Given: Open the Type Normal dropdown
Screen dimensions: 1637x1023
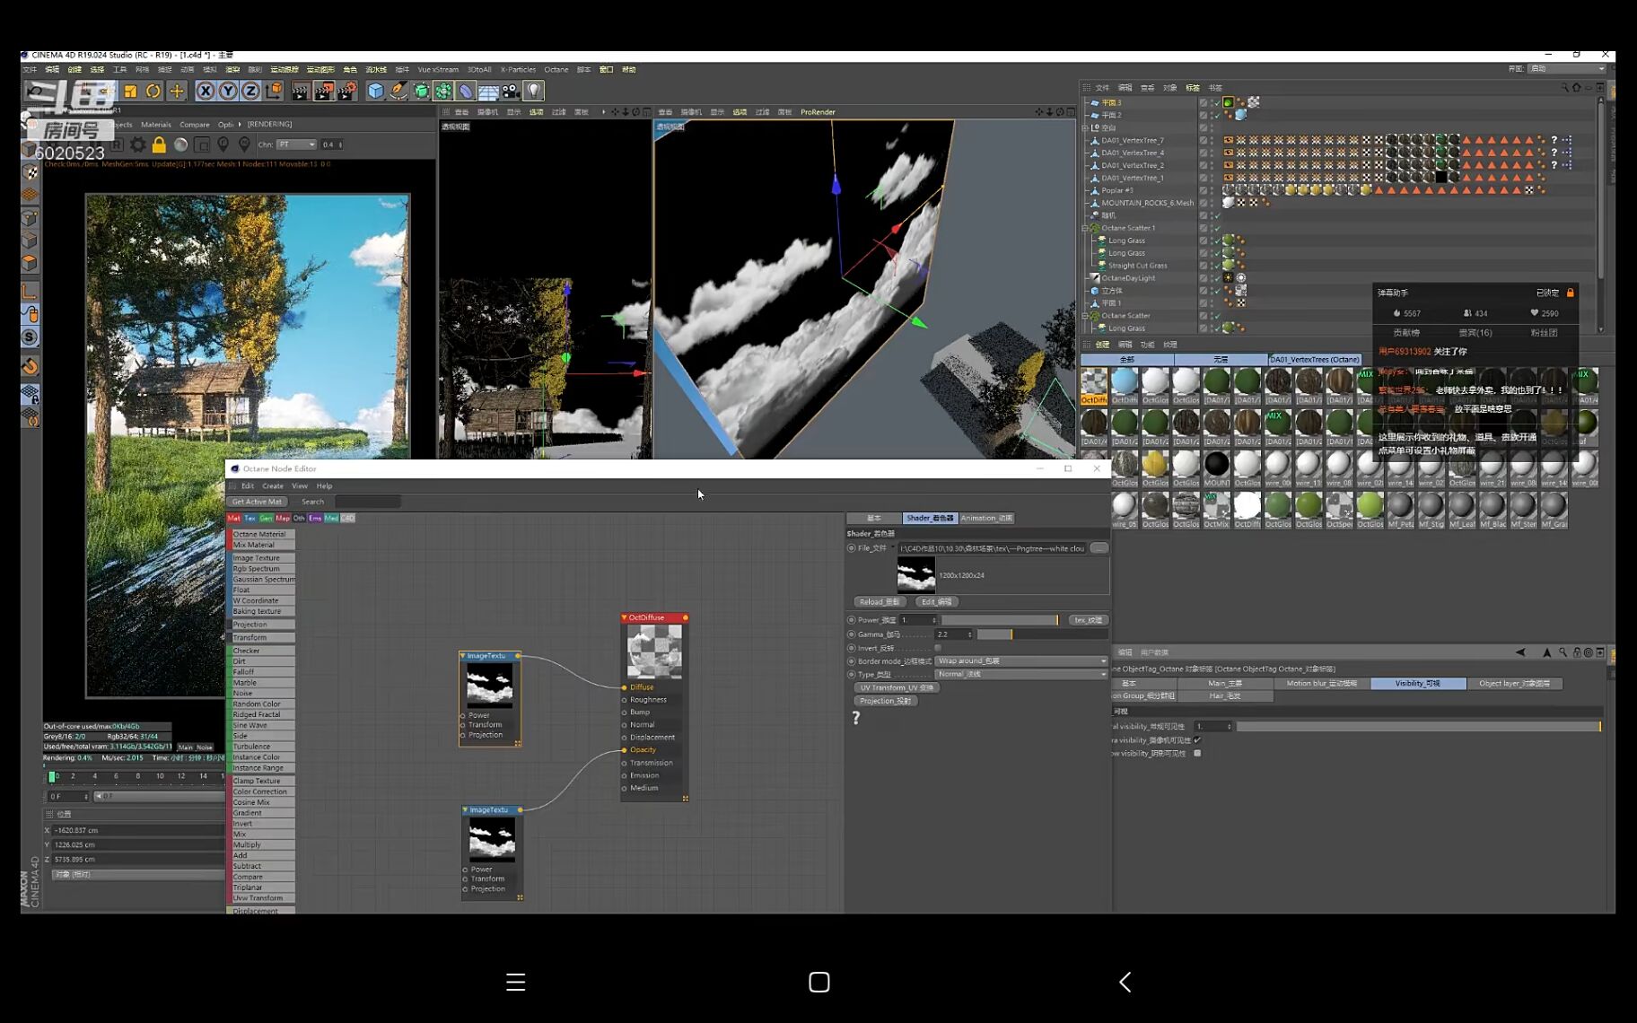Looking at the screenshot, I should pos(1020,674).
